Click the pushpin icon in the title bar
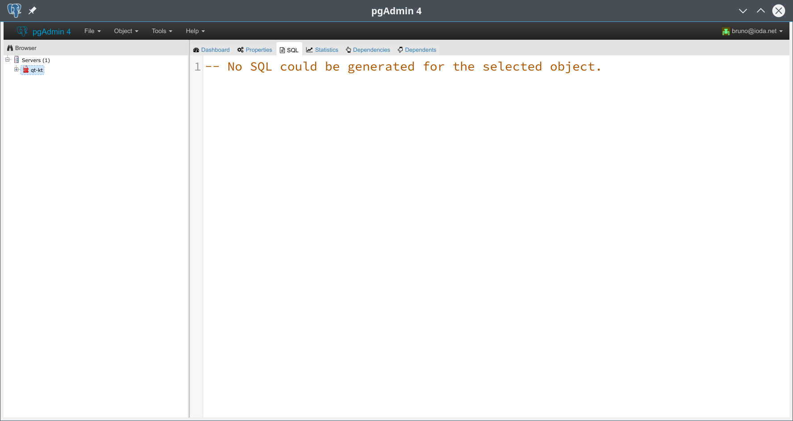The height and width of the screenshot is (421, 793). click(32, 11)
